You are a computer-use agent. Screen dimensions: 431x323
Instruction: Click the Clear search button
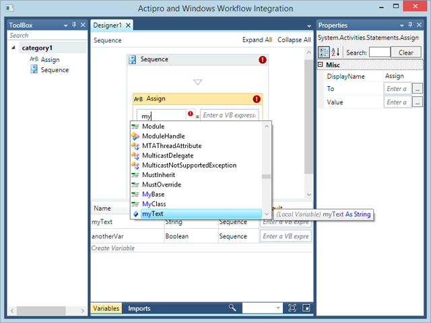coord(405,52)
